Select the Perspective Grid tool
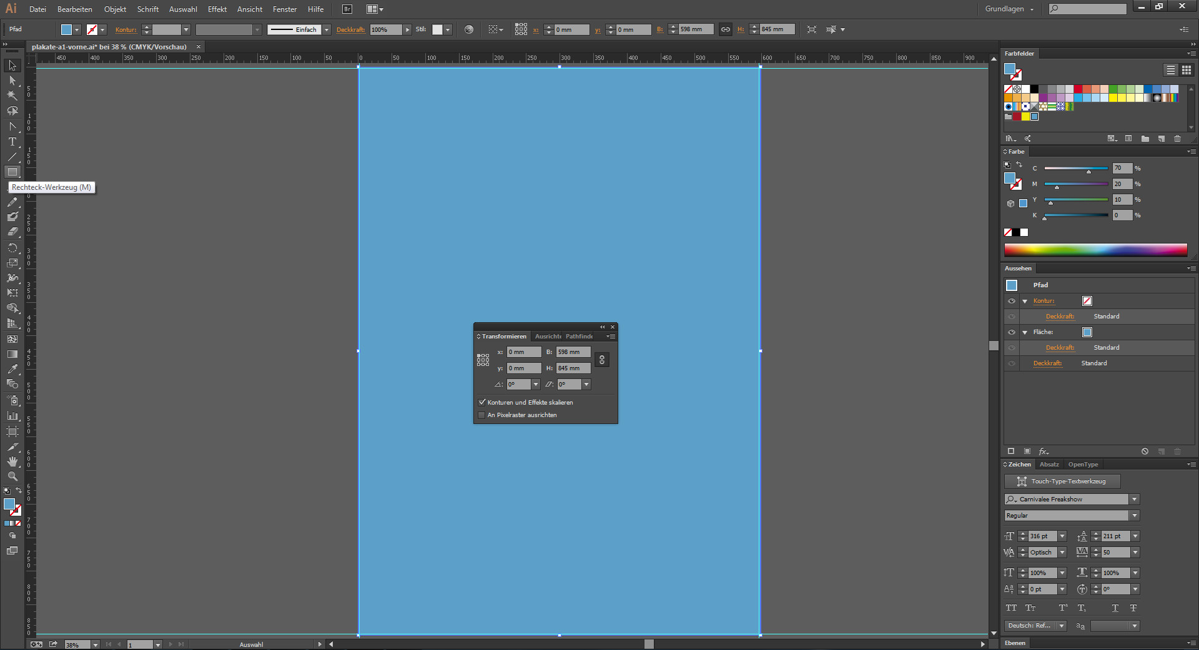Screen dimensions: 1199x650 [x=12, y=323]
